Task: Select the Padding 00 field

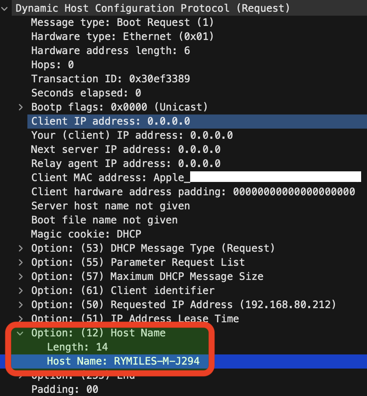Action: (x=74, y=389)
